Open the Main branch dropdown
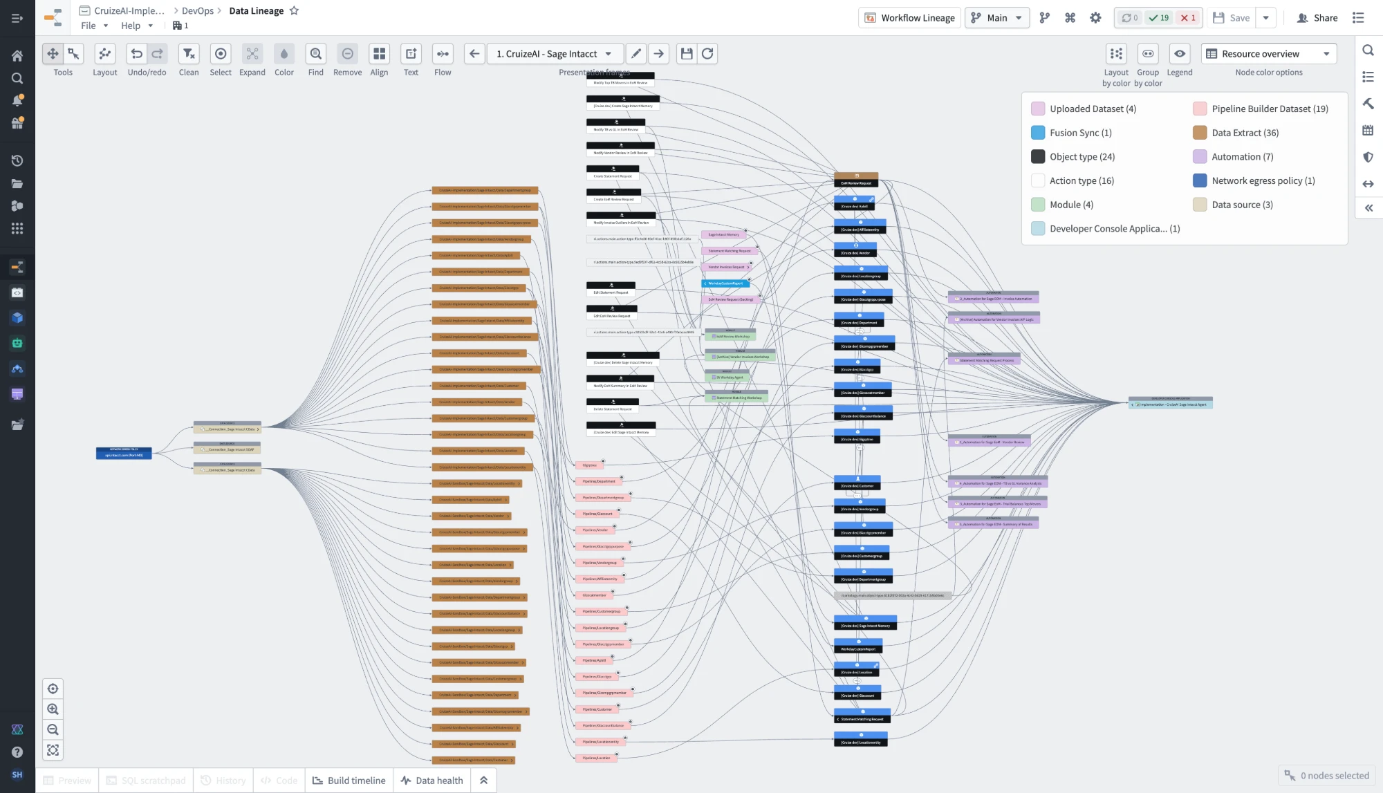 [997, 18]
